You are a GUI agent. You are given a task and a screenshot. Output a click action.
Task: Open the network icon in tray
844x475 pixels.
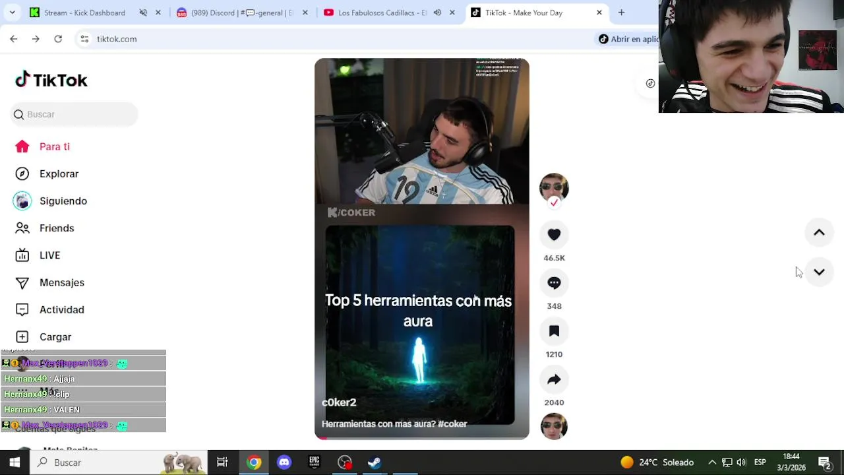pos(727,462)
